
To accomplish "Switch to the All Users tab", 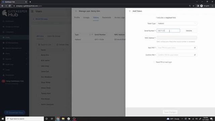I will coord(40,36).
